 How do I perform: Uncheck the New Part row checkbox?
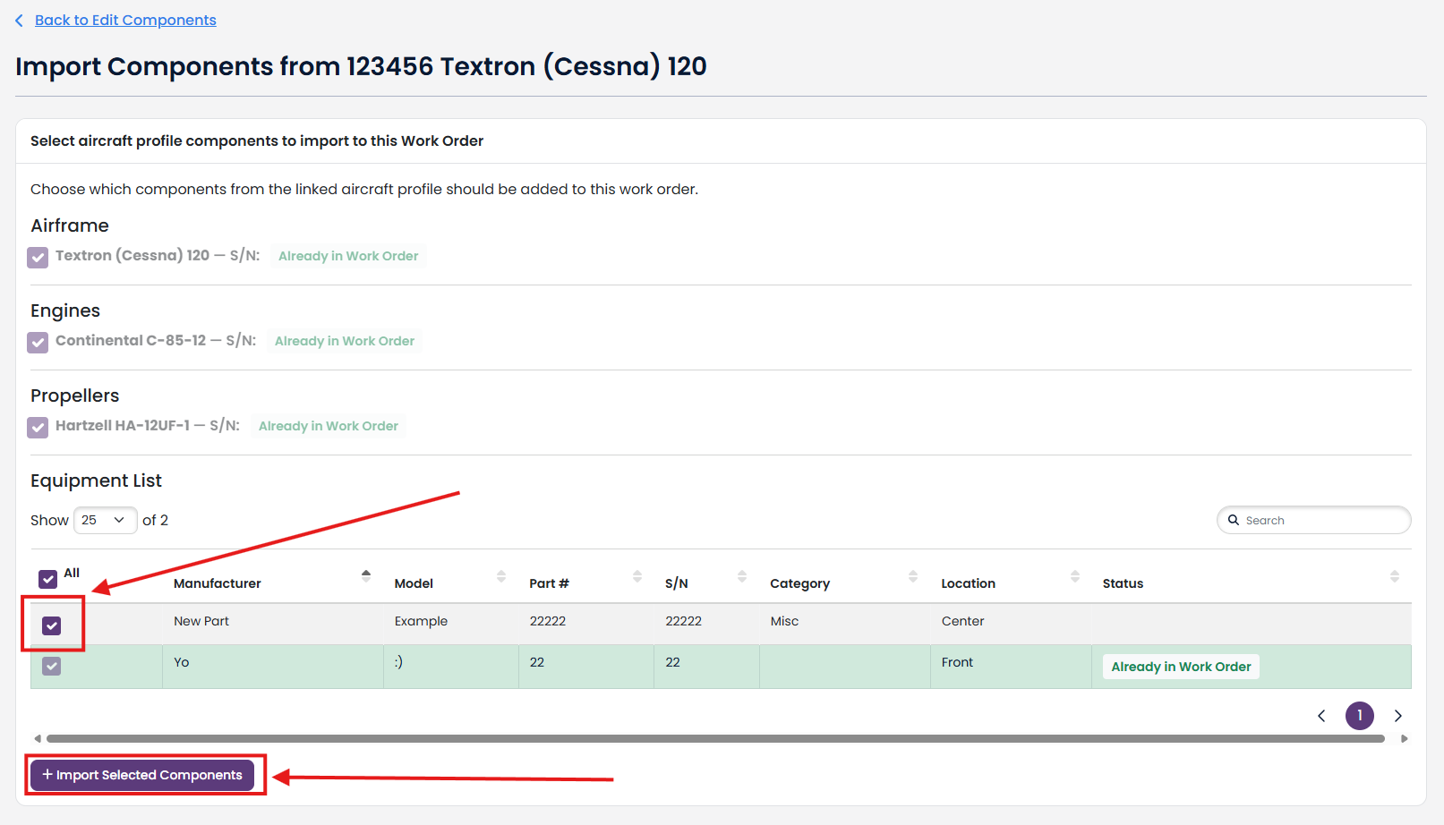coord(52,625)
